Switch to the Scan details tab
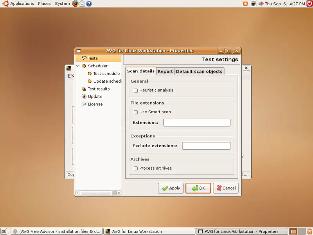The width and height of the screenshot is (313, 235). (141, 71)
